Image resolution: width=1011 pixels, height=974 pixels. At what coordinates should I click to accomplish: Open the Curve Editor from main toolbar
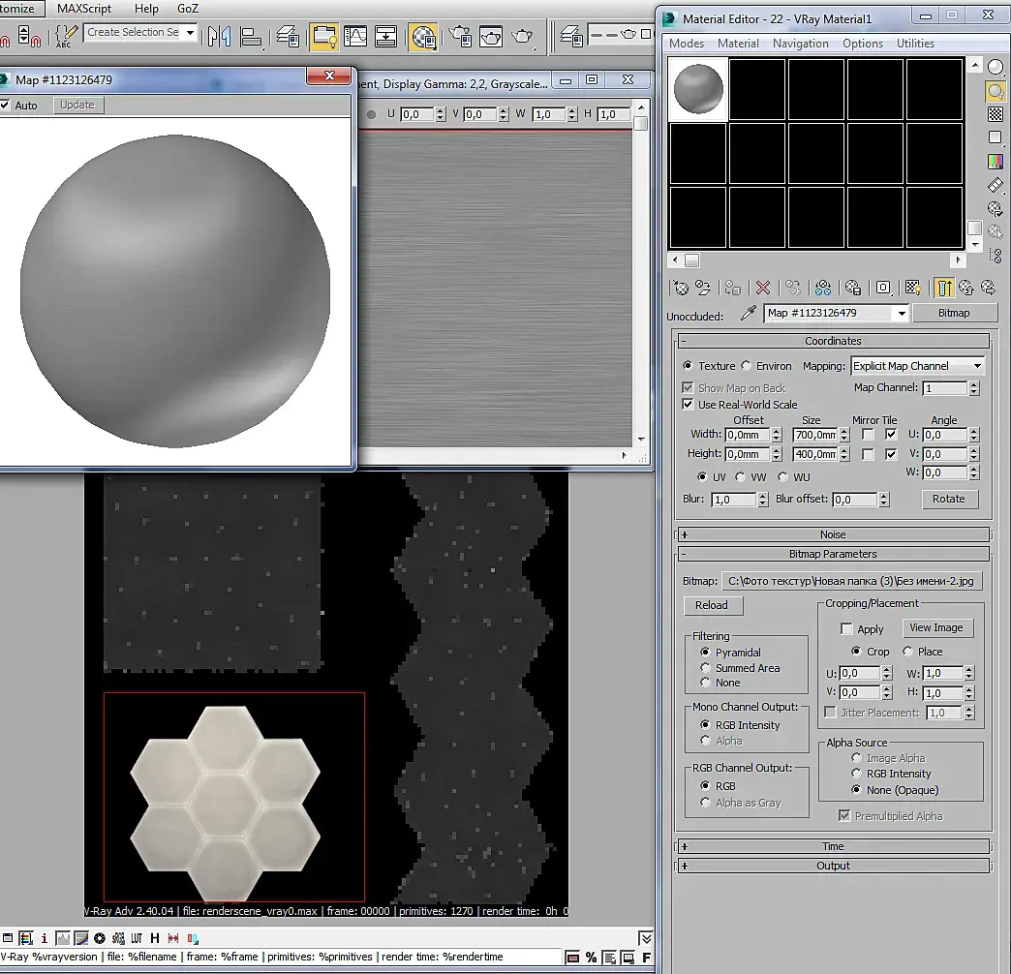point(355,37)
